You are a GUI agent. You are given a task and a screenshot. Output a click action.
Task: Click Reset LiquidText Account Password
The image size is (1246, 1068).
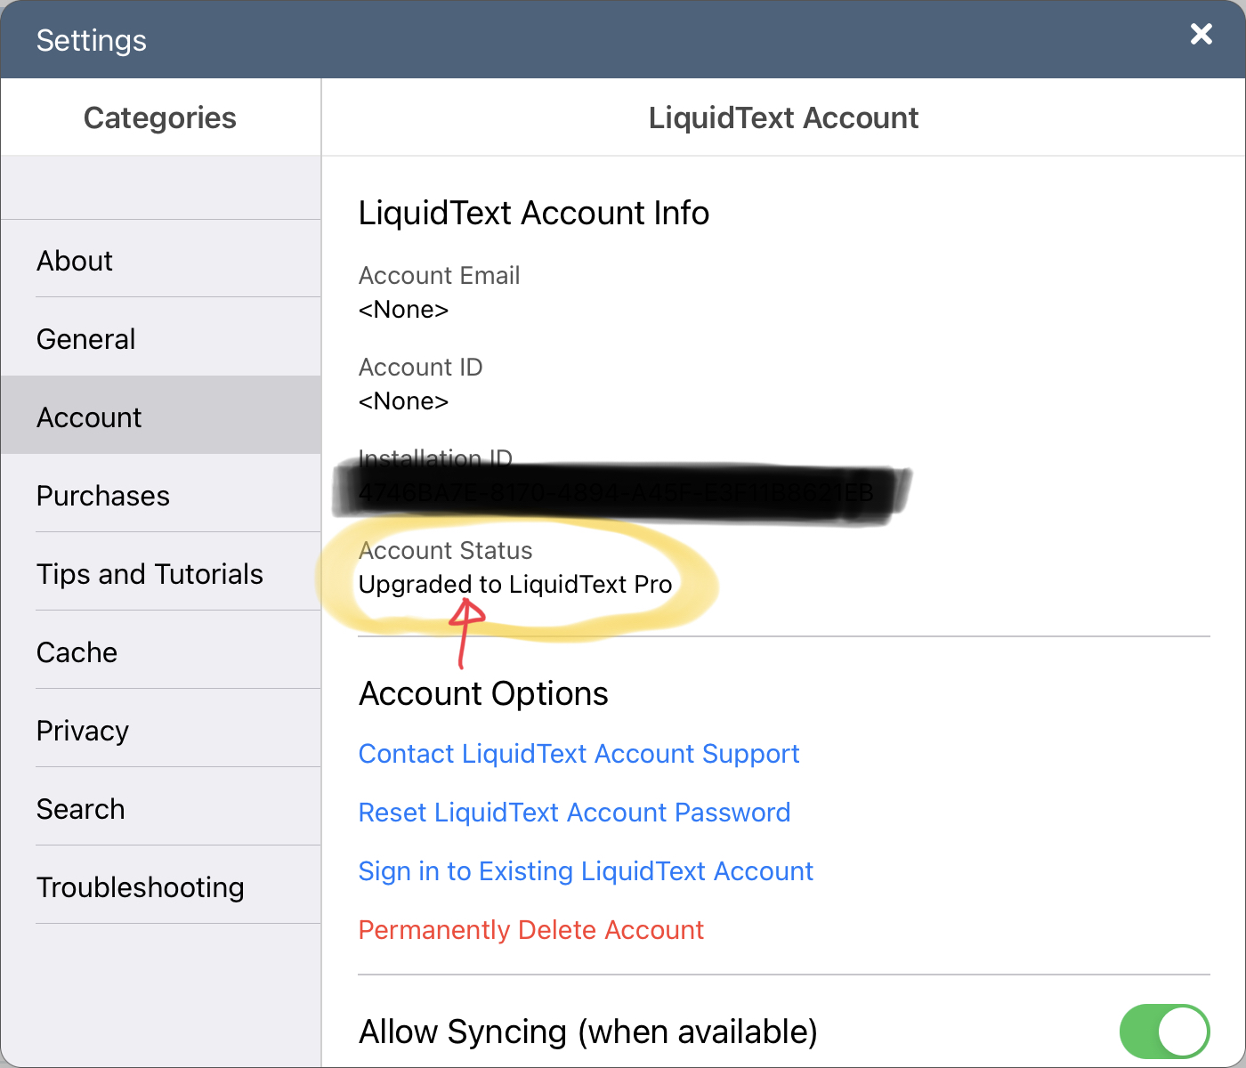tap(574, 813)
